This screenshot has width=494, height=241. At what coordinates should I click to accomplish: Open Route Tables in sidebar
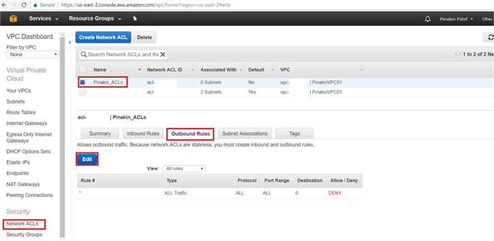tap(21, 112)
